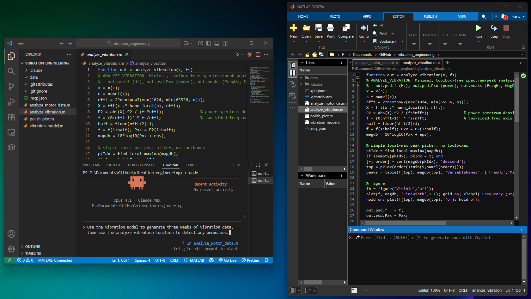Switch to the PROBLEMS panel tab
This screenshot has height=299, width=531.
[x=91, y=165]
